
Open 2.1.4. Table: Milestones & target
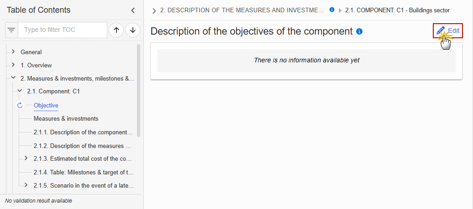(x=84, y=172)
